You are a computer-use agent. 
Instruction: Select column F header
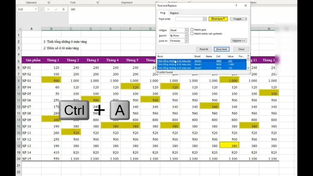(x=130, y=29)
